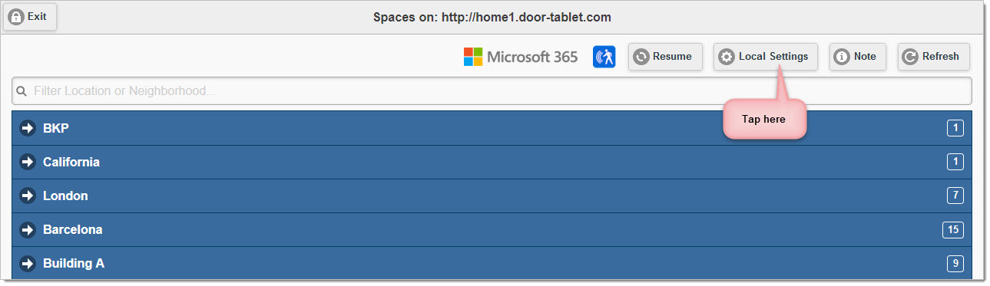
Task: Click the arrow icon beside London
Action: point(28,196)
